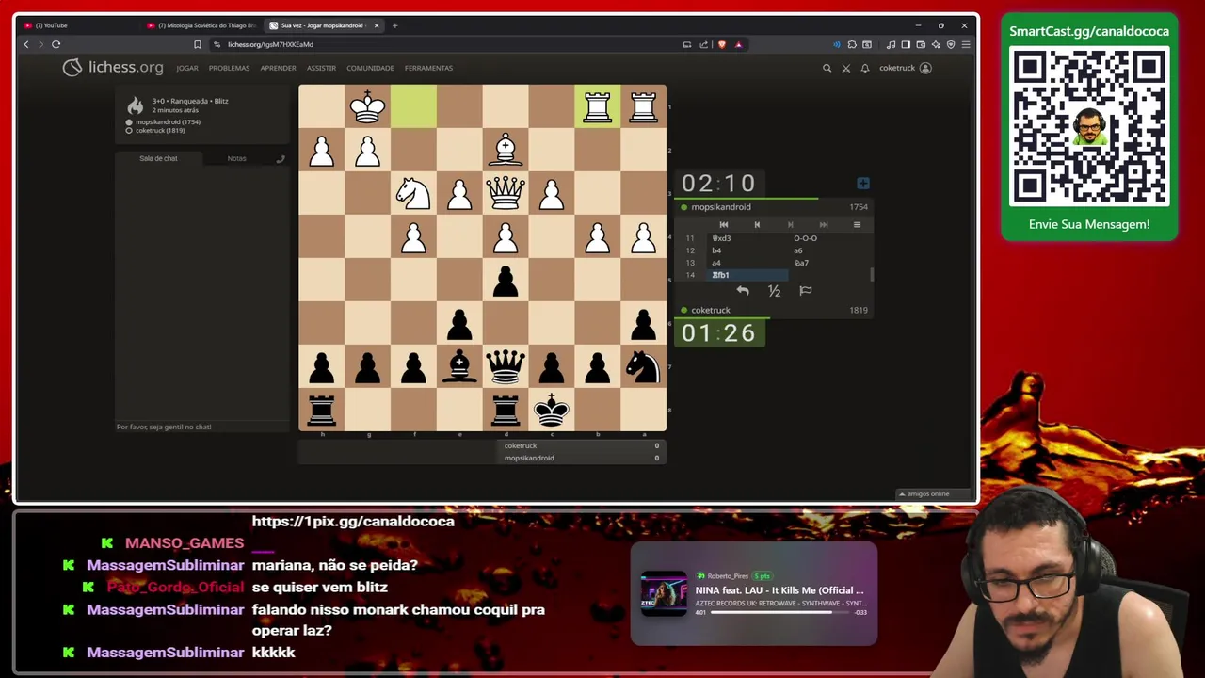Open mopsikandroid player profile above clock
The image size is (1205, 678).
pyautogui.click(x=721, y=207)
